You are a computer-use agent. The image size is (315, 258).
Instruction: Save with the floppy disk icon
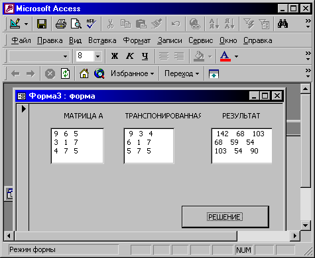coord(42,24)
